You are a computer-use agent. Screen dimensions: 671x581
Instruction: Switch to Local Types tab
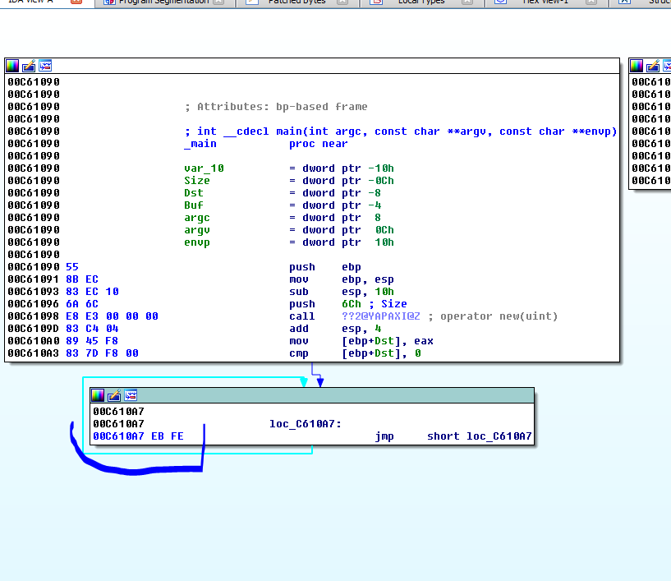pyautogui.click(x=421, y=2)
